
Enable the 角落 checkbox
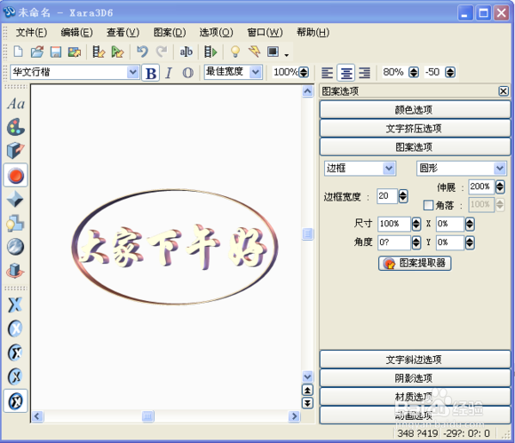click(428, 205)
